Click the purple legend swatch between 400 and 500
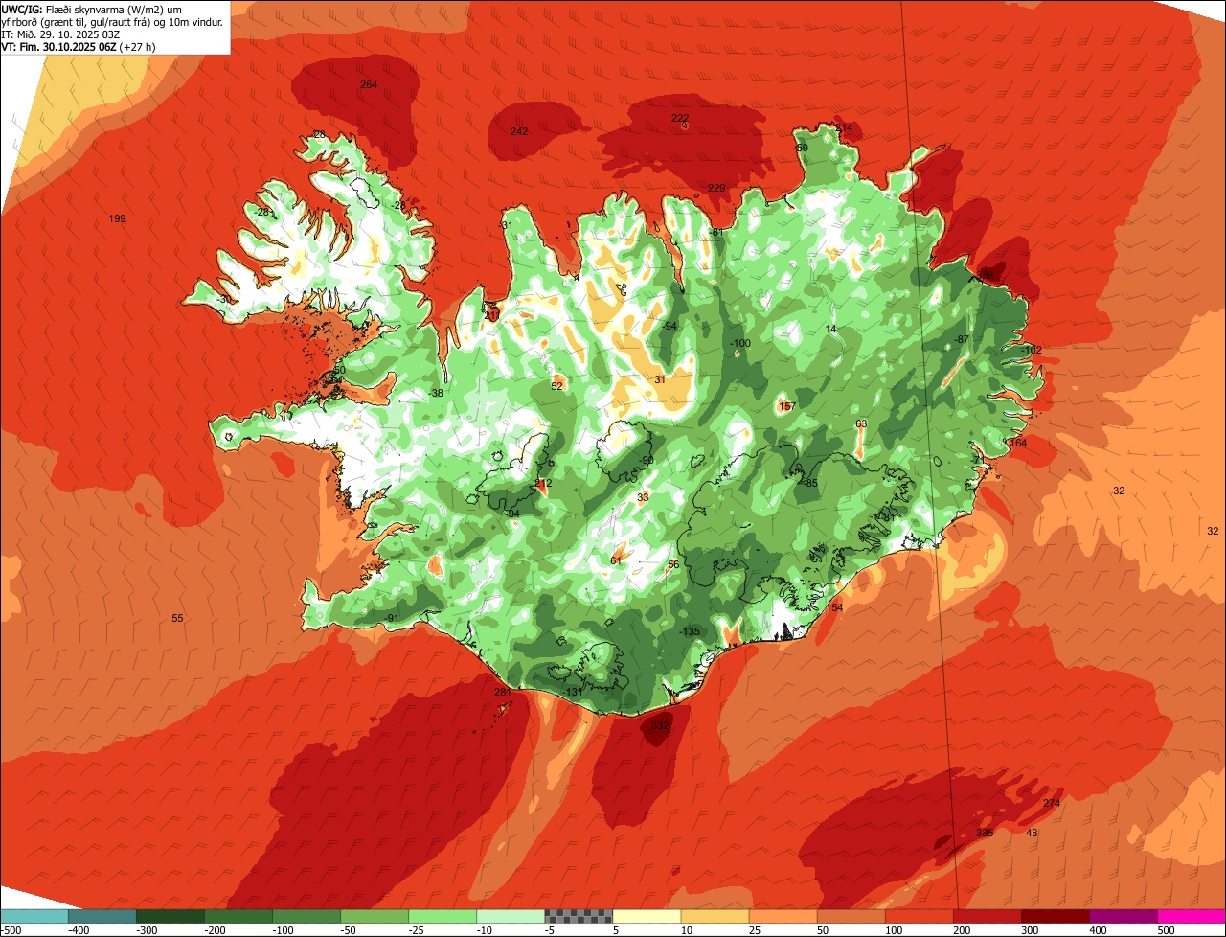Image resolution: width=1226 pixels, height=937 pixels. pyautogui.click(x=1122, y=916)
